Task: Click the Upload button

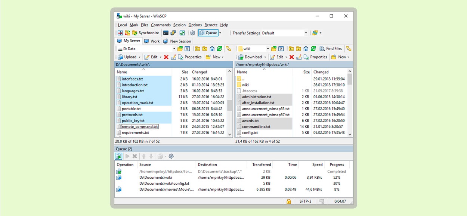Action: click(127, 57)
